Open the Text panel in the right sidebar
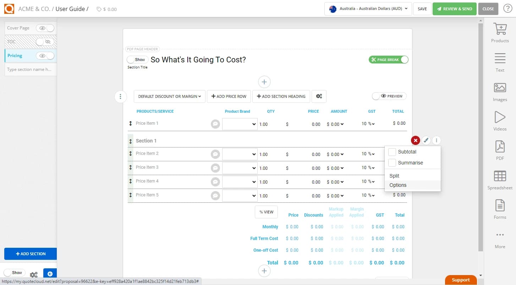 click(x=500, y=62)
